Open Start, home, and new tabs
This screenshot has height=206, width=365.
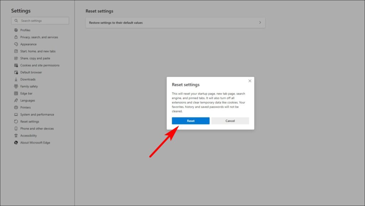[38, 51]
